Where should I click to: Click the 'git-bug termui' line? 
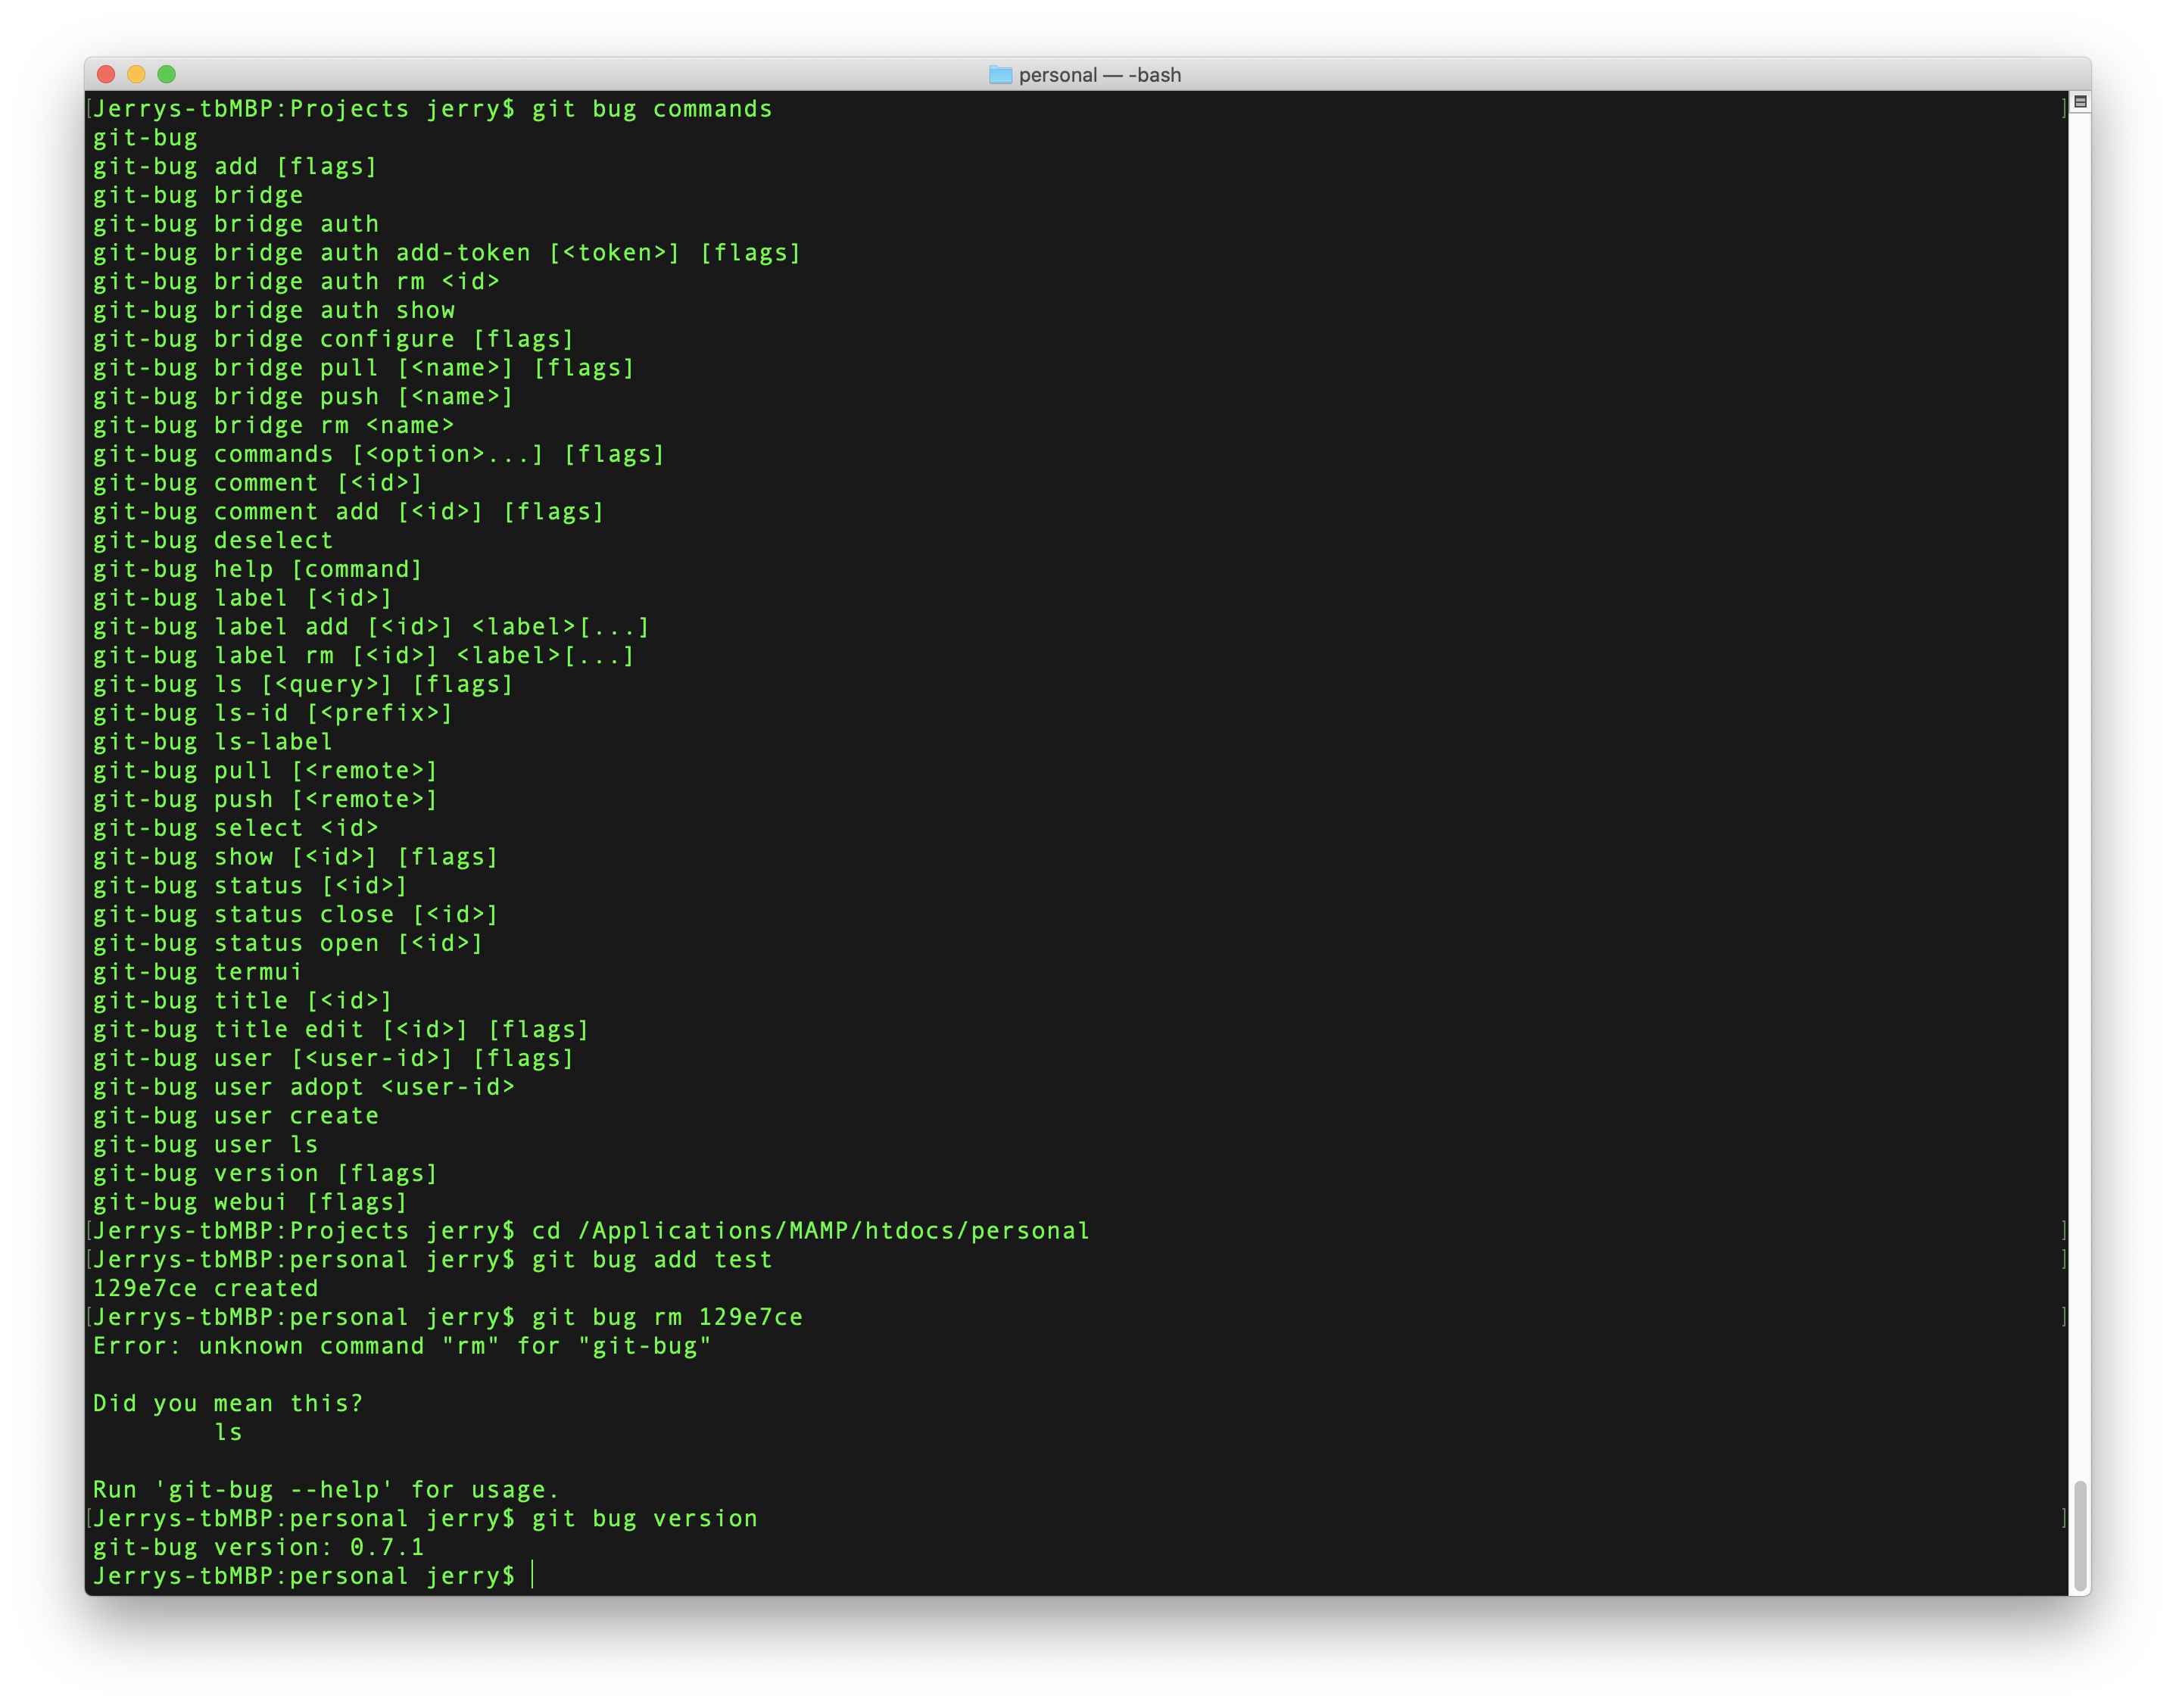[x=197, y=972]
